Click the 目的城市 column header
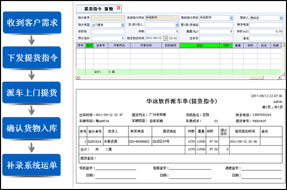Image resolution: width=287 pixels, height=190 pixels. pos(171,45)
